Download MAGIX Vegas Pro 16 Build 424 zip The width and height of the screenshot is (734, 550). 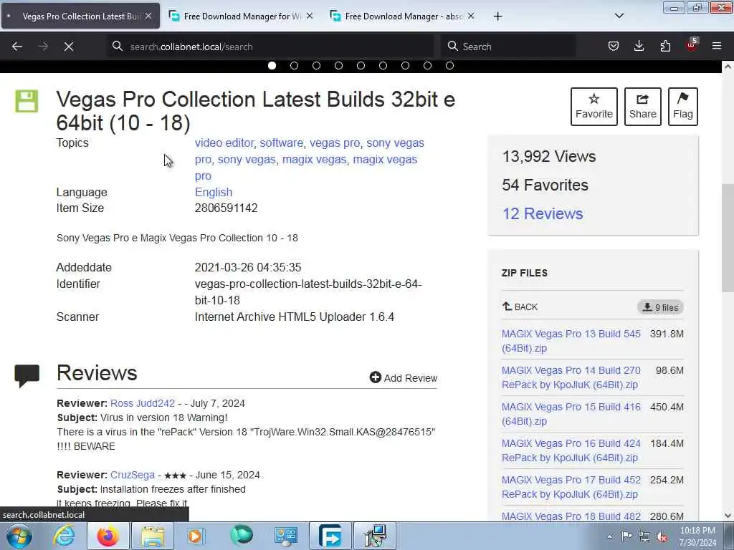571,450
